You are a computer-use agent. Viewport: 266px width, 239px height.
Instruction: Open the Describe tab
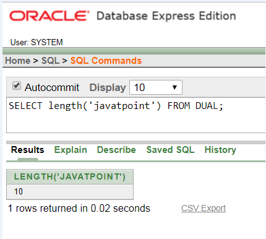pyautogui.click(x=116, y=150)
